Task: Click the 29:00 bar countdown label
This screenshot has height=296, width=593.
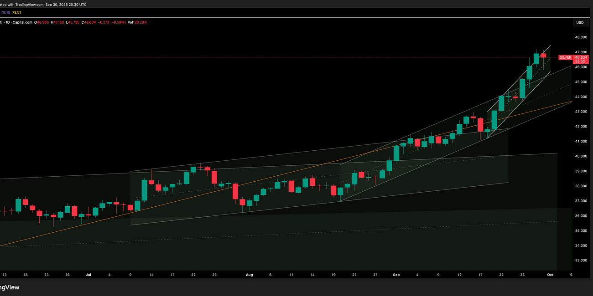Action: (580, 61)
